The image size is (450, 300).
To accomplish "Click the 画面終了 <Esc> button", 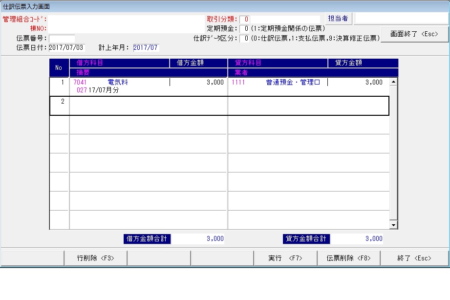I will (414, 34).
